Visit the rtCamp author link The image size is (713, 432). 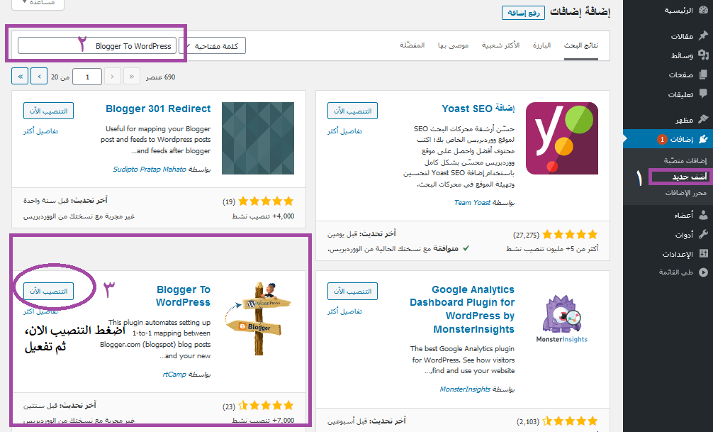click(174, 375)
